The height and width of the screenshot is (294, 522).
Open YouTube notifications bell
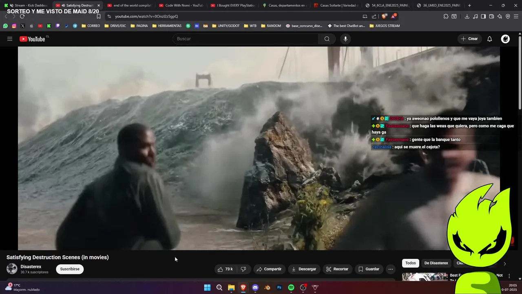pyautogui.click(x=489, y=39)
